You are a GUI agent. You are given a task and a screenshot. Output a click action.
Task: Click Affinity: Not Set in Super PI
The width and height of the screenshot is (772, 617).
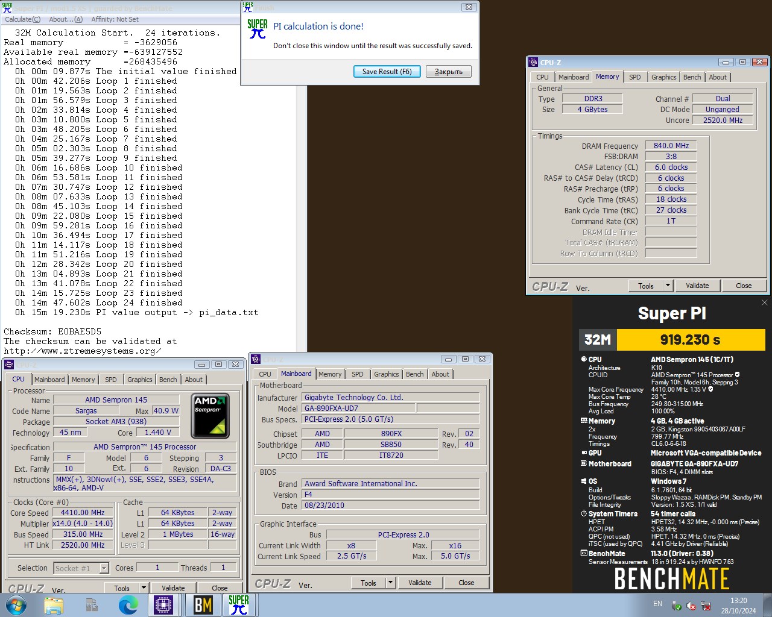tap(115, 19)
